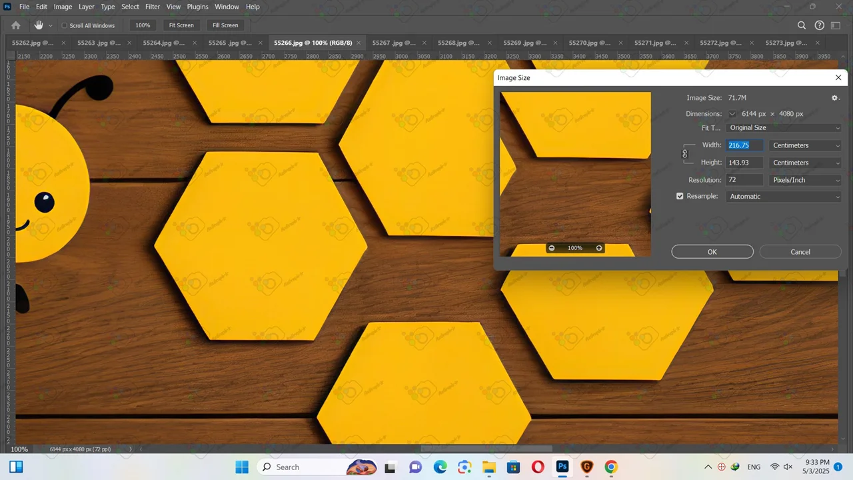Open the Width units Centimeters dropdown

coord(806,145)
